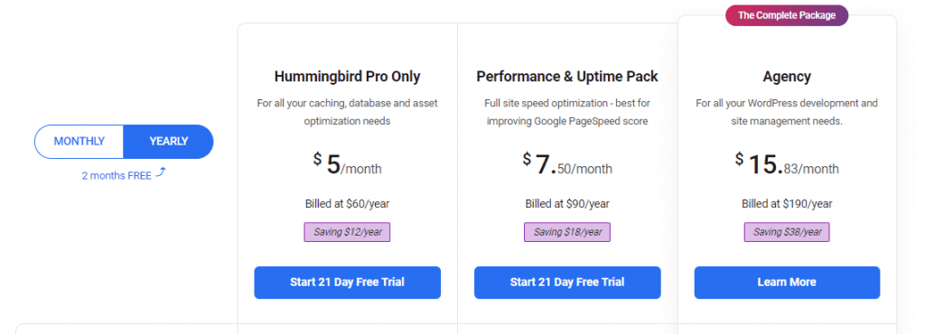Click the Saving $38/year tag

pos(787,232)
